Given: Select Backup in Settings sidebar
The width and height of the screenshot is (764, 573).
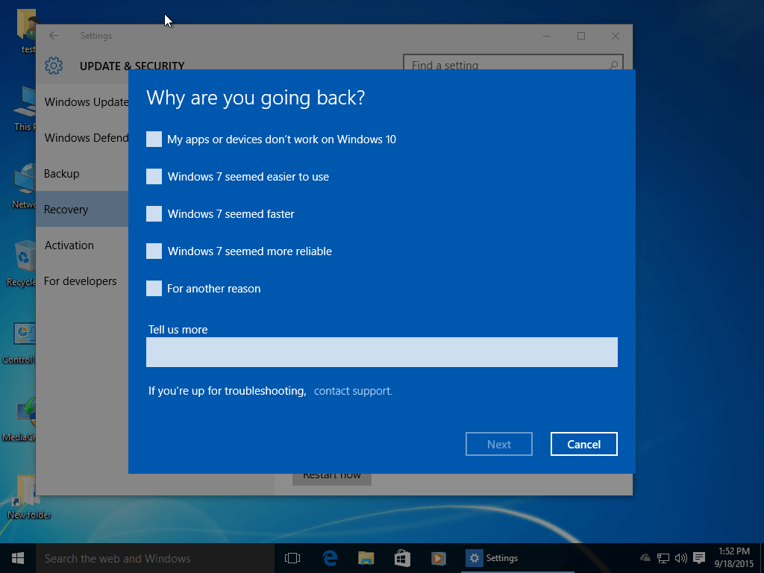Looking at the screenshot, I should pyautogui.click(x=82, y=173).
